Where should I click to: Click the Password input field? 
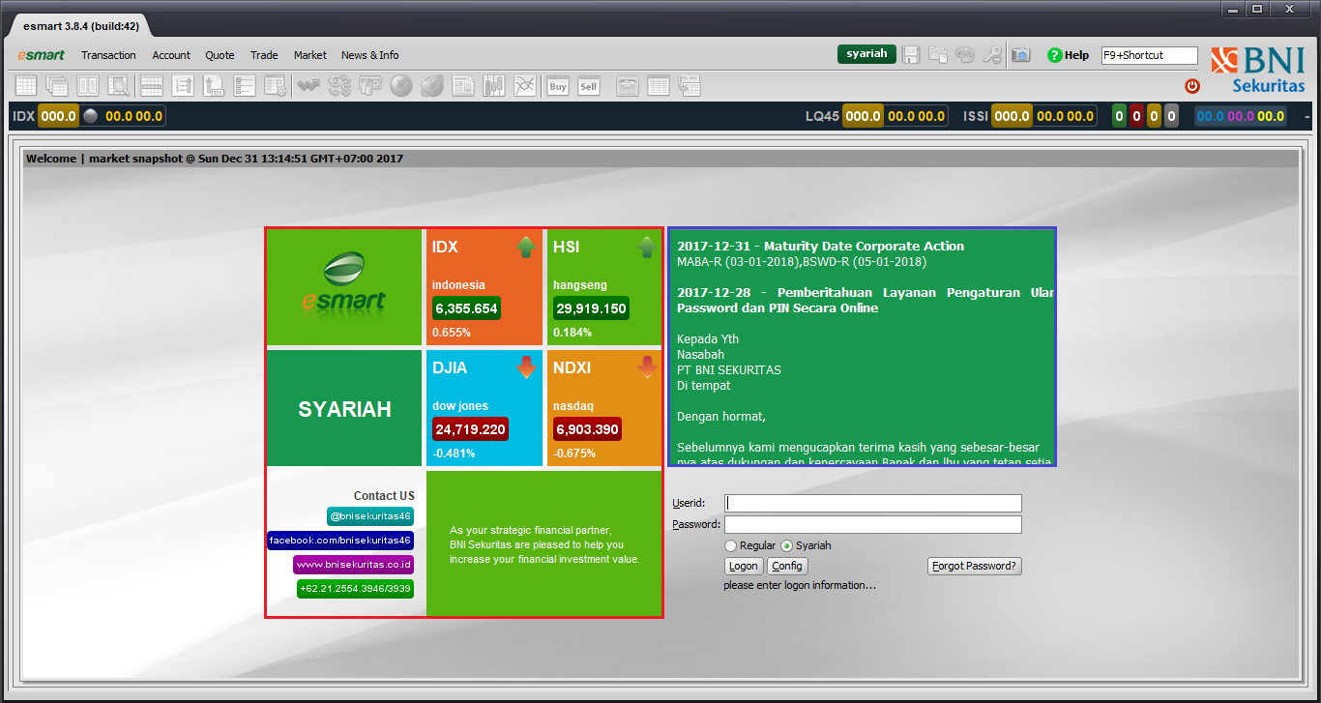(x=873, y=524)
